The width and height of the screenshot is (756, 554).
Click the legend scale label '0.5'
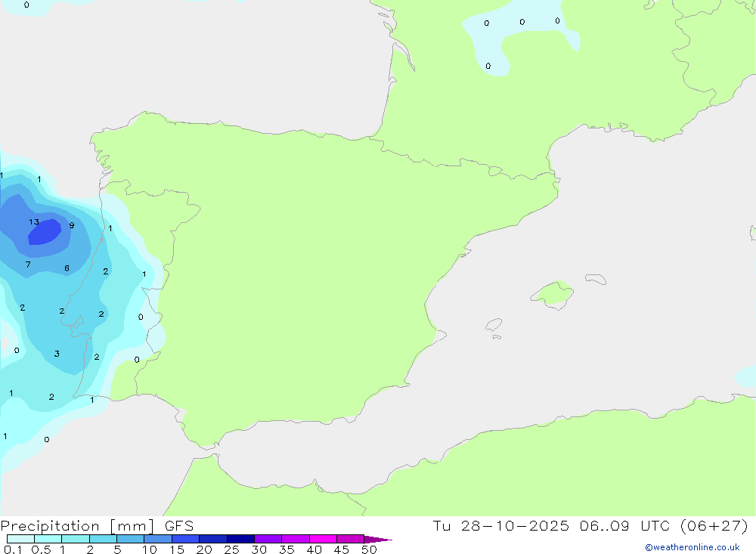(x=41, y=549)
